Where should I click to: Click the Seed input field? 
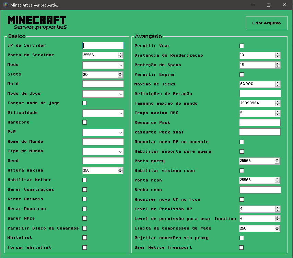[103, 161]
